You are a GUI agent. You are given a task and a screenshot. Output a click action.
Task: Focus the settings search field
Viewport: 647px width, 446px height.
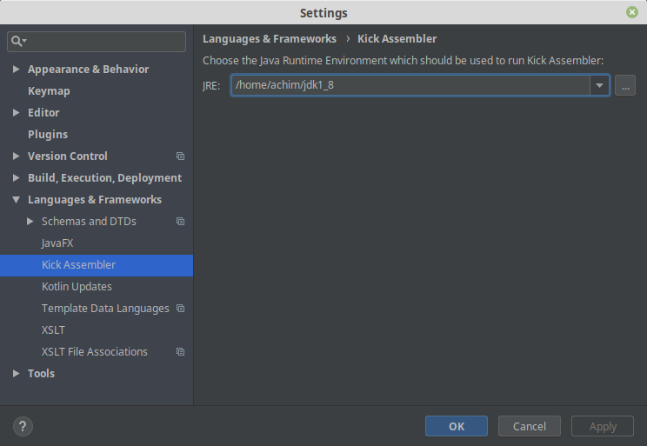pos(97,42)
